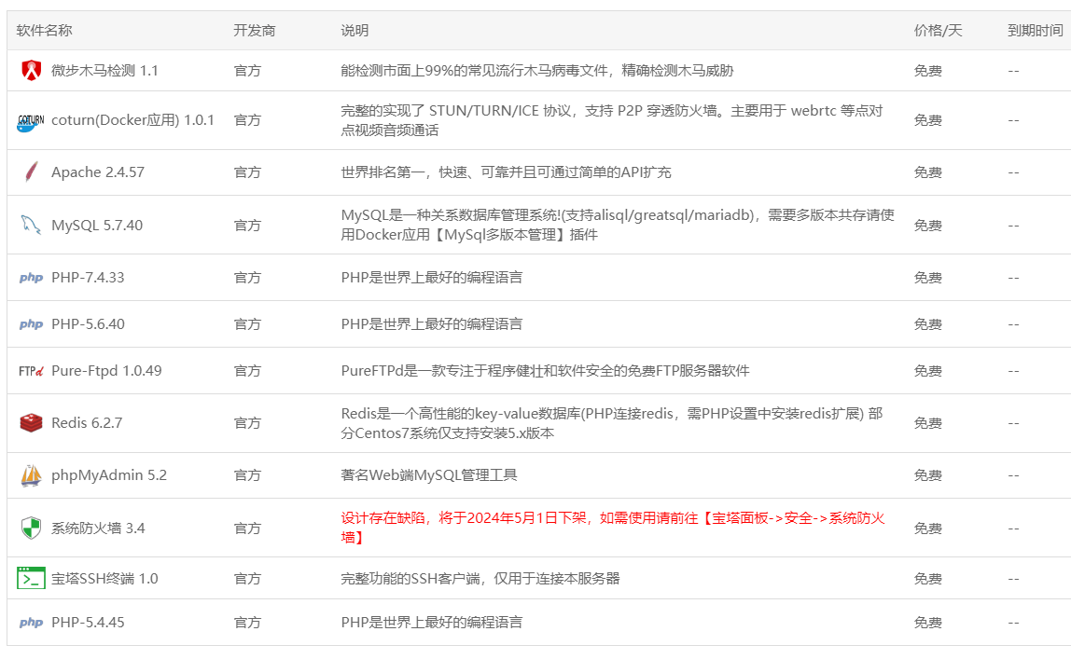The image size is (1071, 659).
Task: Click the Redis red cube icon
Action: 32,423
